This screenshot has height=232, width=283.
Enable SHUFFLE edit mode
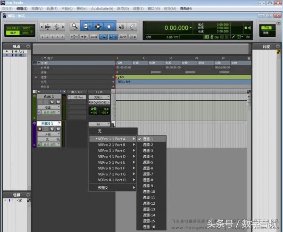(13, 28)
